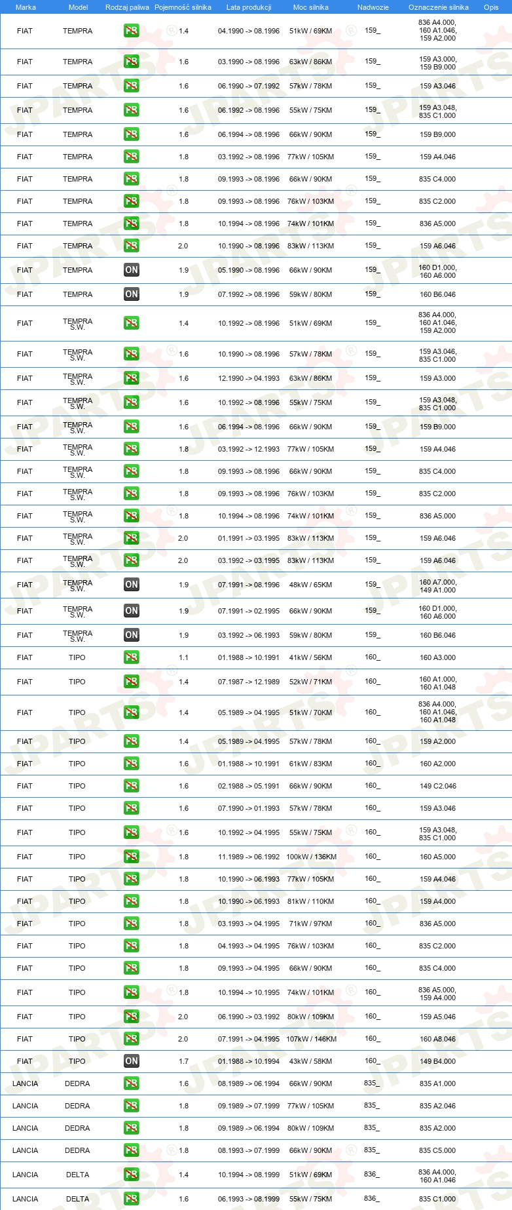The width and height of the screenshot is (512, 1210).
Task: Click the petrol icon in the Tipo 61kW / 83KM row
Action: pos(132,764)
